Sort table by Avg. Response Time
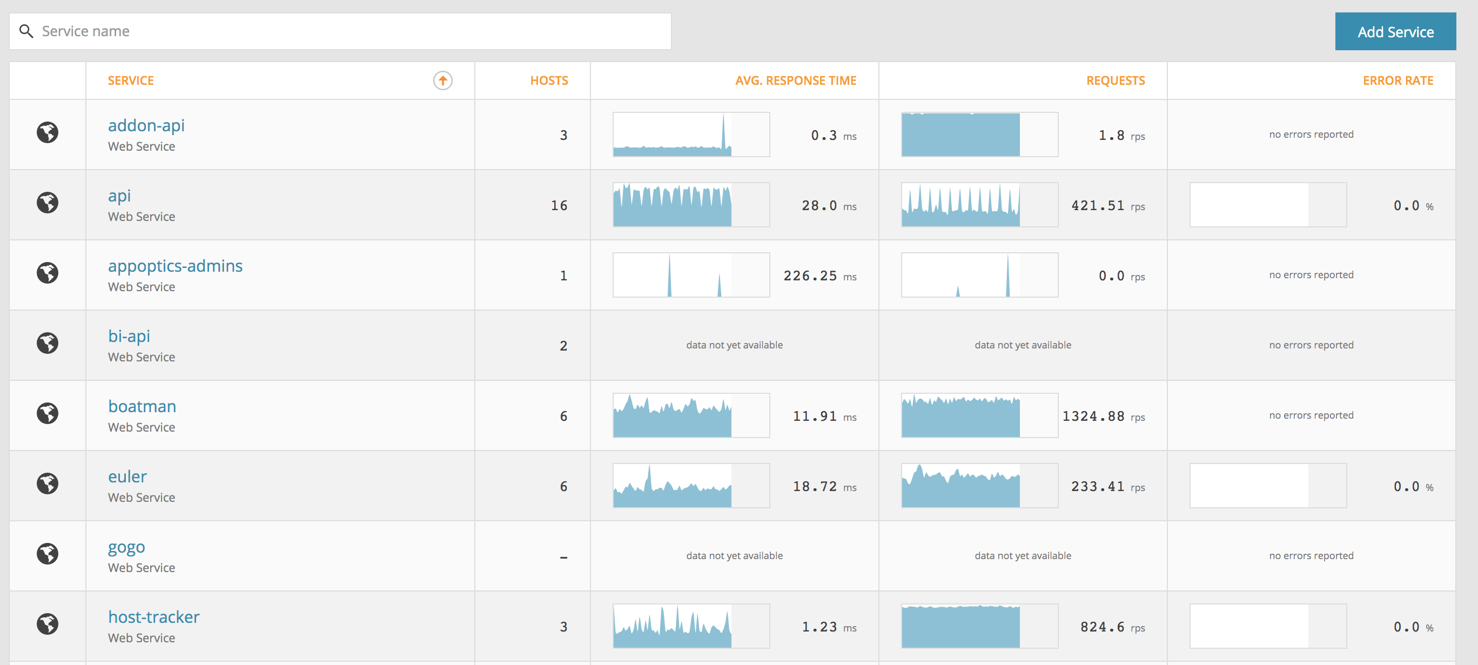Image resolution: width=1478 pixels, height=665 pixels. (x=795, y=80)
